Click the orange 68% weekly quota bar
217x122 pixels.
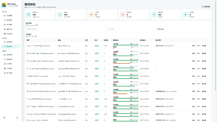122,63
